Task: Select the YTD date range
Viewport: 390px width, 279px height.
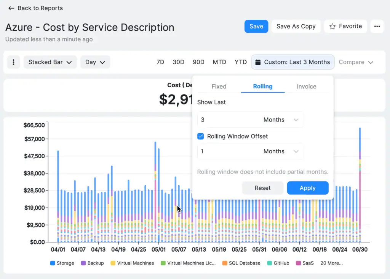Action: click(x=241, y=62)
